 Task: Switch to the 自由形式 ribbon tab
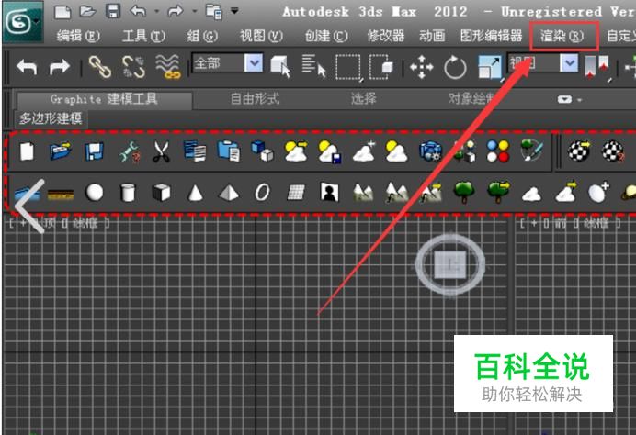tap(255, 98)
